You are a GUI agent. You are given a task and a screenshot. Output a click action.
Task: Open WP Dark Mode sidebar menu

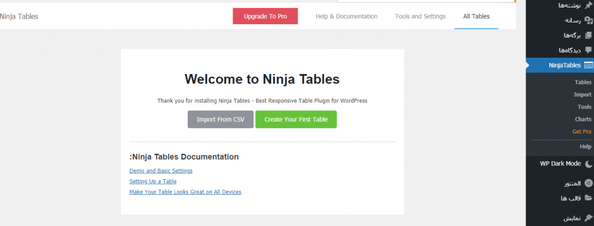[x=560, y=164]
